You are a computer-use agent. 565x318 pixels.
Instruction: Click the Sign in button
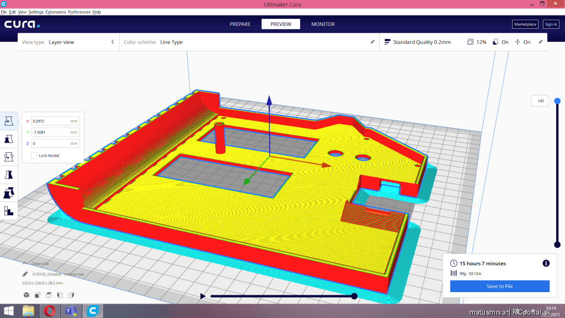pyautogui.click(x=551, y=24)
